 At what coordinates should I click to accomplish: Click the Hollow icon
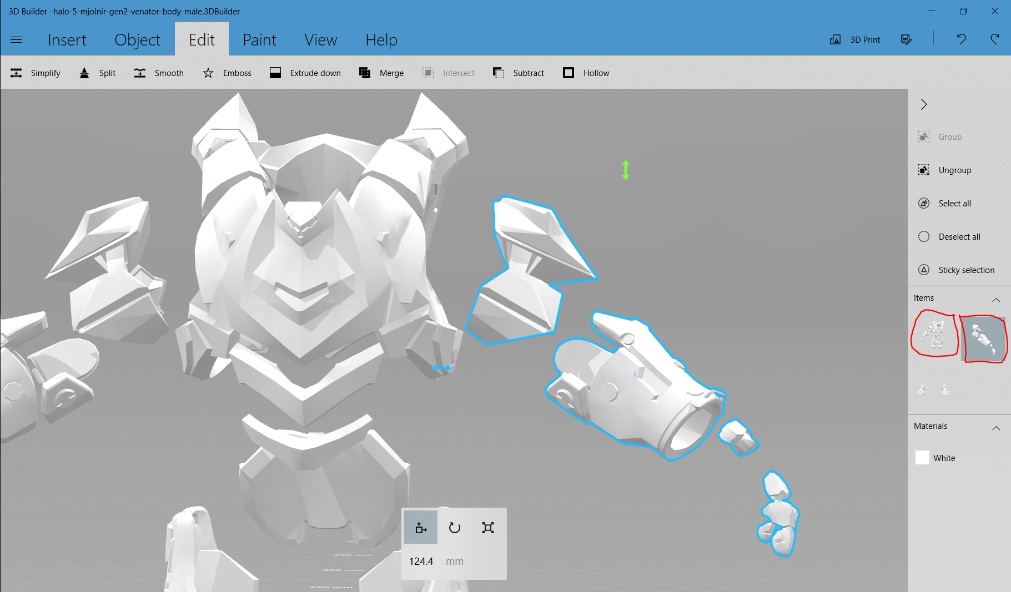[569, 73]
